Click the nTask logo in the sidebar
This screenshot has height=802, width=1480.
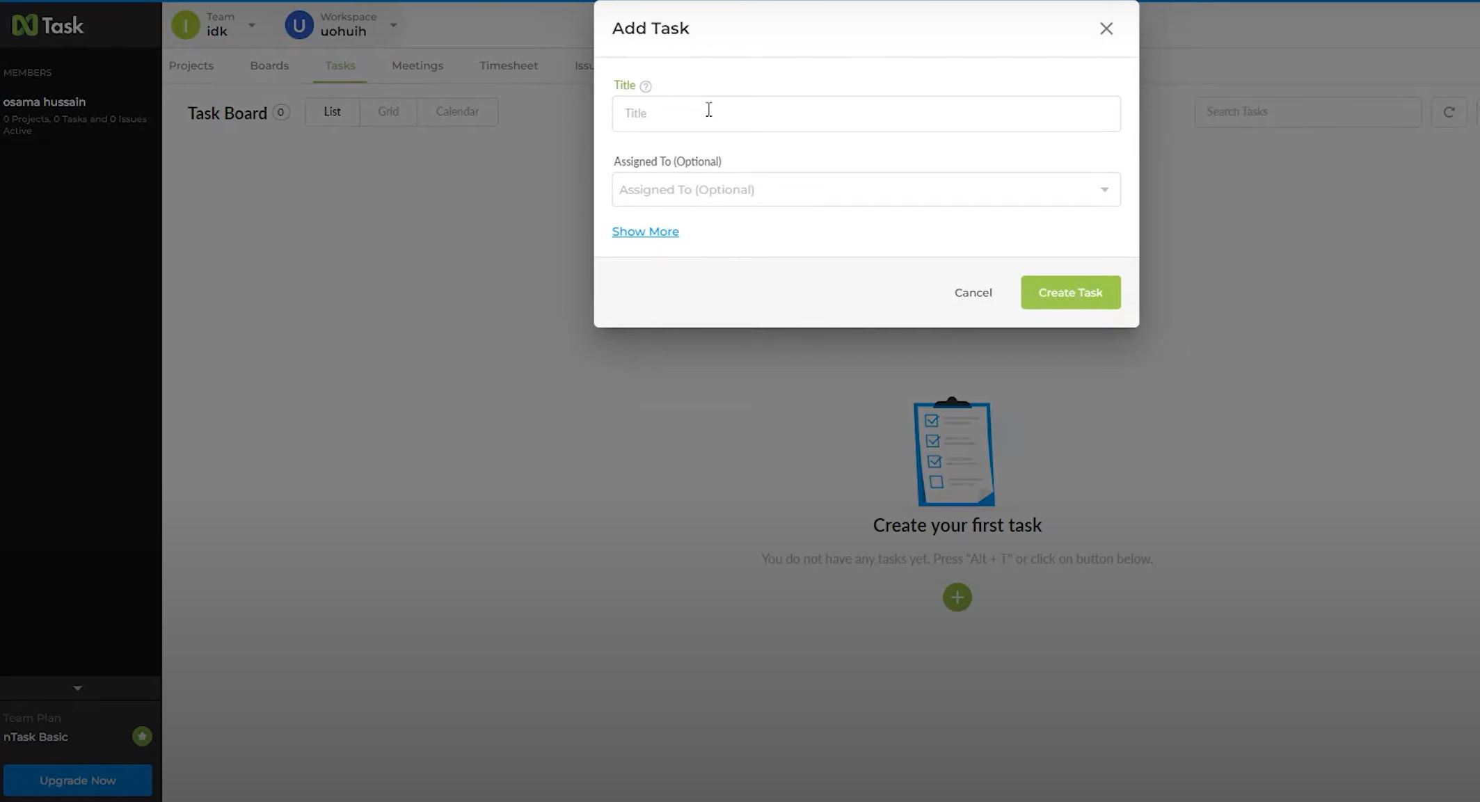point(46,24)
